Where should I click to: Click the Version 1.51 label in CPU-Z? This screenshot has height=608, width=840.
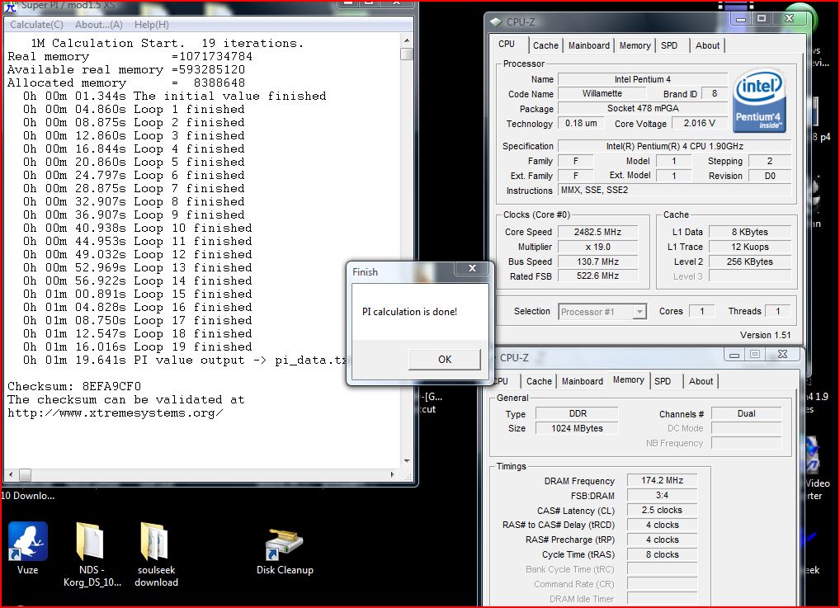[x=765, y=335]
